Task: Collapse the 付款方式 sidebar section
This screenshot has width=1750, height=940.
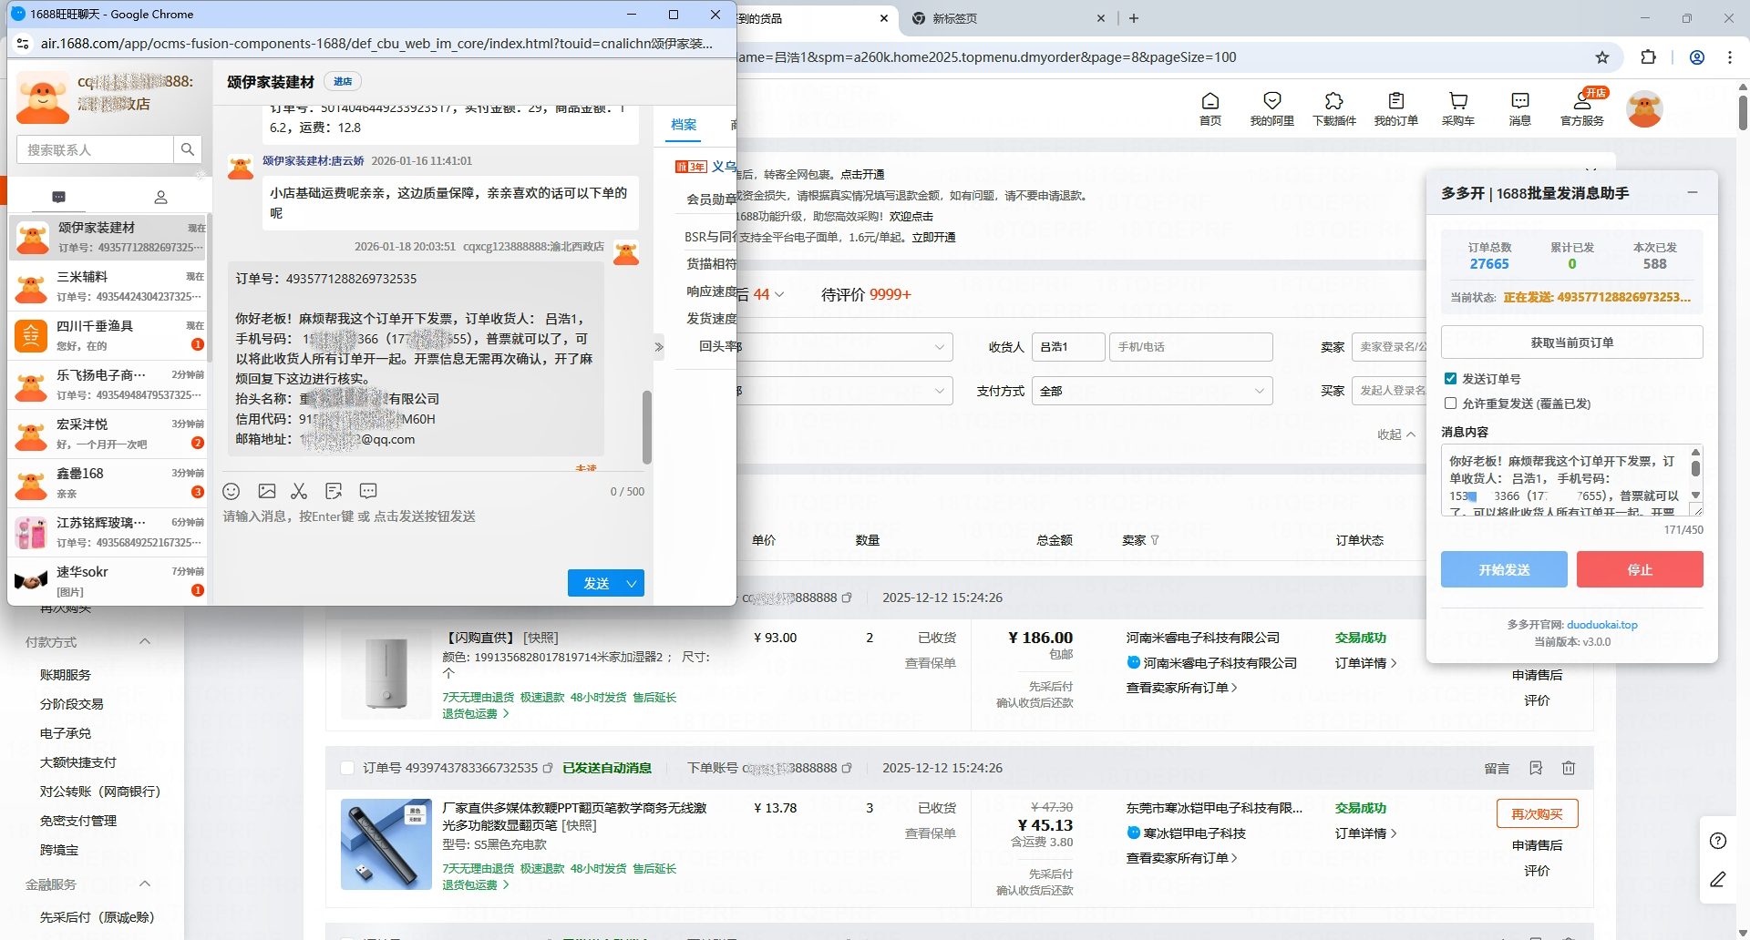Action: click(144, 641)
